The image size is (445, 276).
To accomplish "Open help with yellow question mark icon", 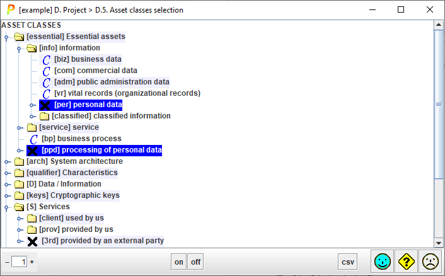I will pyautogui.click(x=406, y=262).
